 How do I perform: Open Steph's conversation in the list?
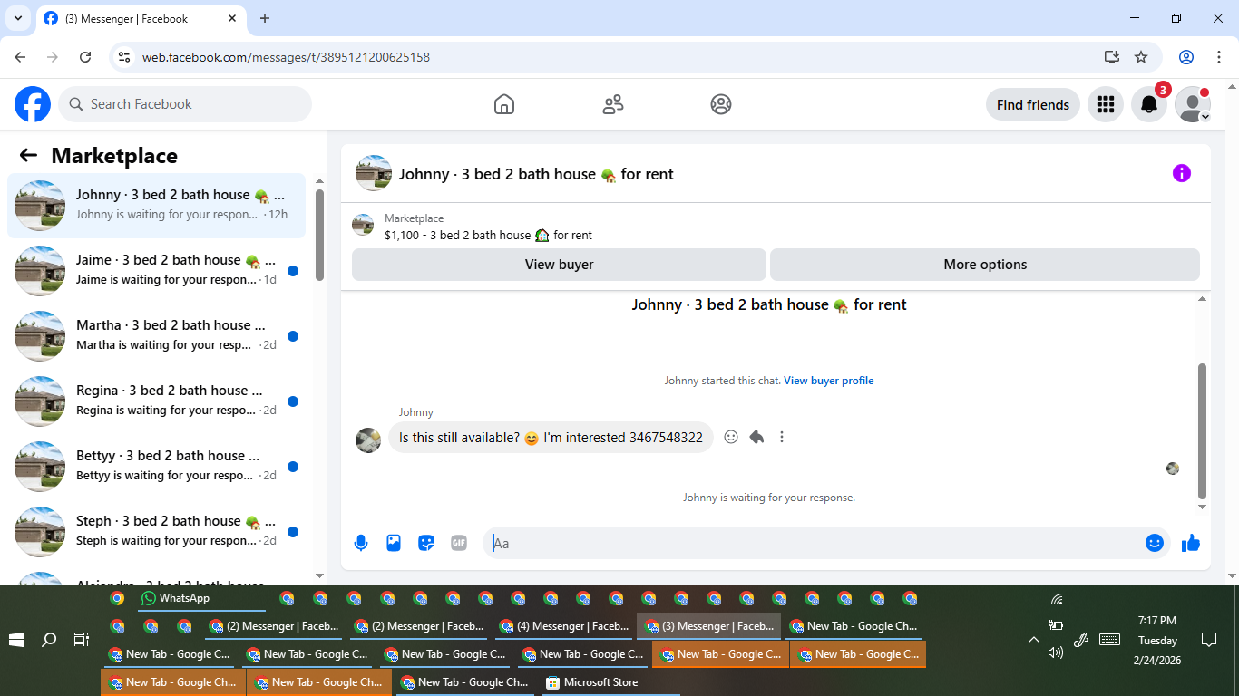(156, 532)
